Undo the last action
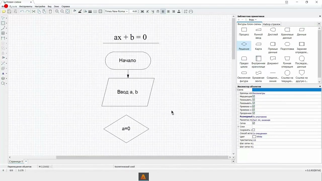The image size is (322, 181). (x=22, y=11)
